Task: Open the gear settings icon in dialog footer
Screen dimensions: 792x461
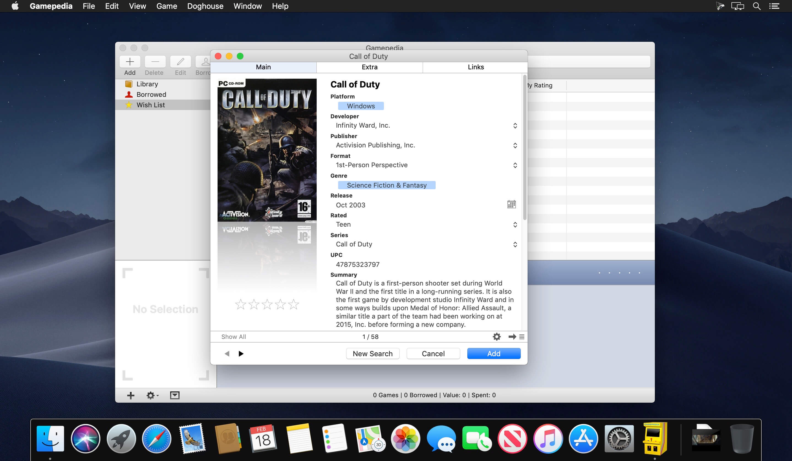Action: tap(497, 337)
